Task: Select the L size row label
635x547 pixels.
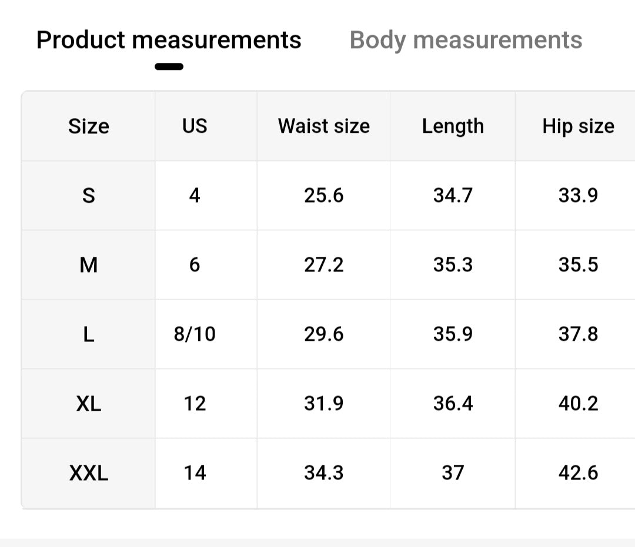Action: coord(89,334)
